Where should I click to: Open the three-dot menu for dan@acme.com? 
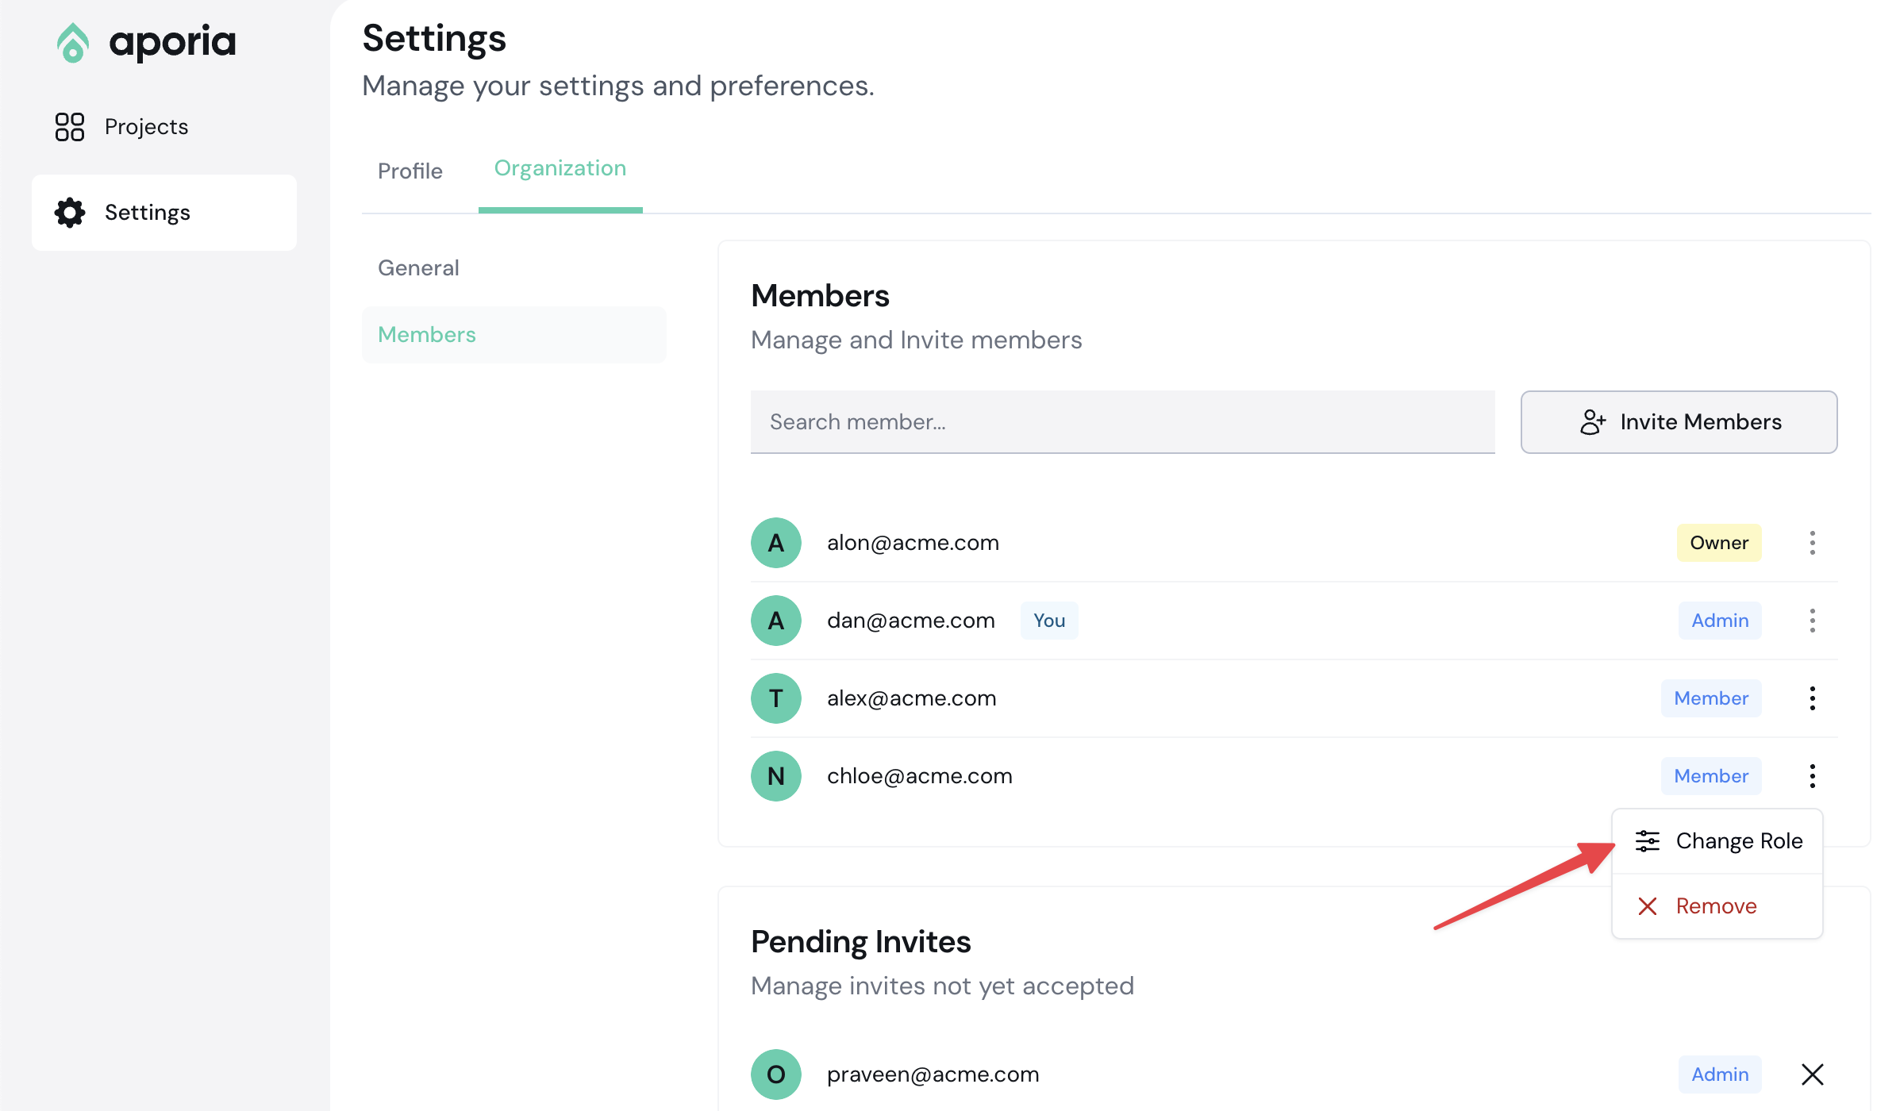click(1812, 621)
